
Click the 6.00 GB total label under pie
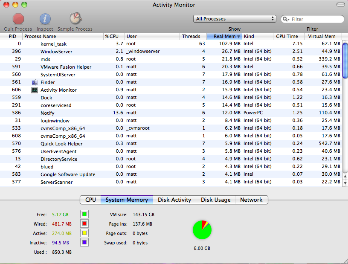coord(202,248)
